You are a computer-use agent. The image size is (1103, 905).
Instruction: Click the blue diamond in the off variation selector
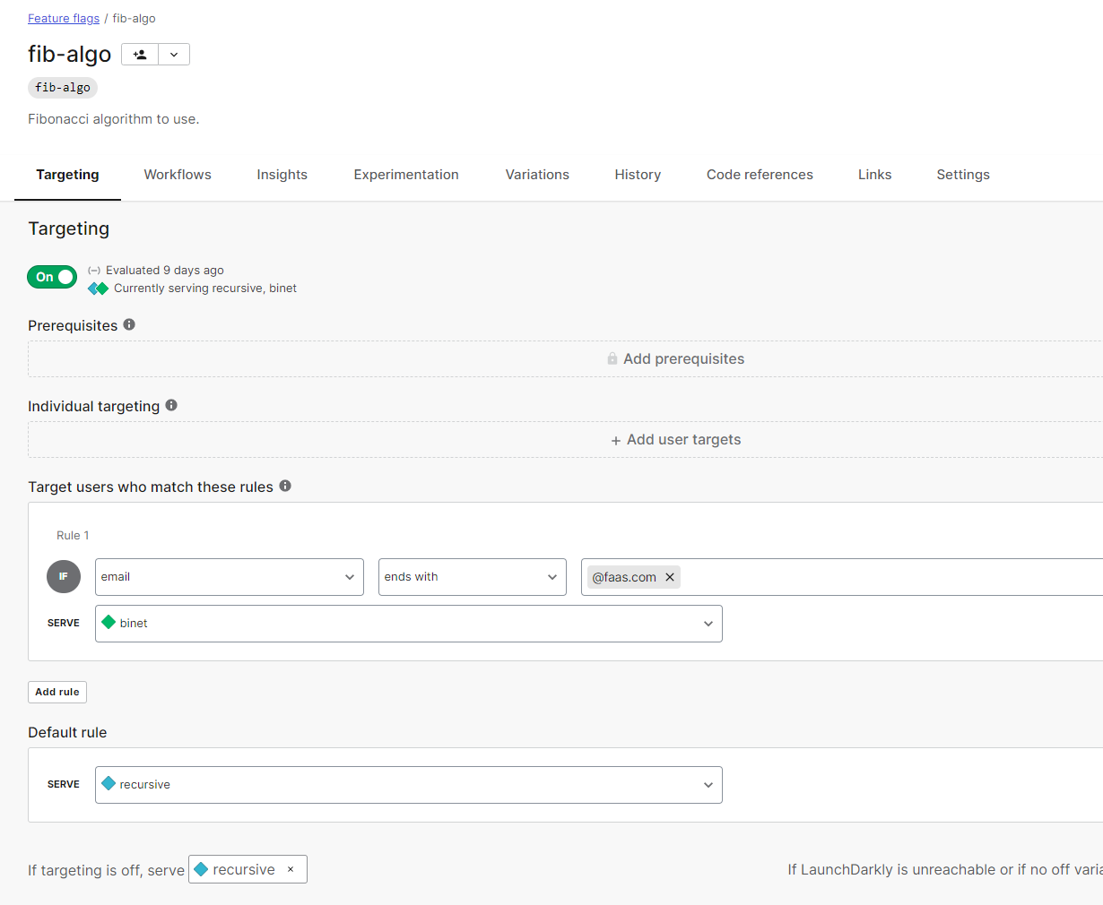coord(201,869)
